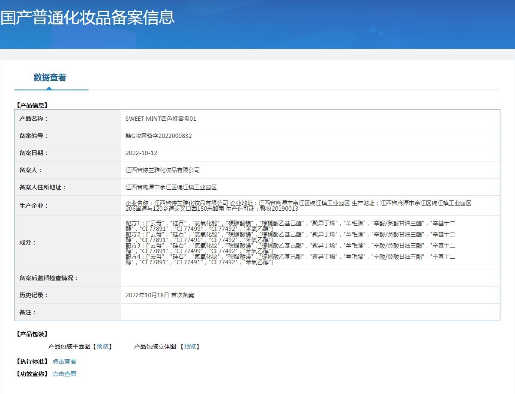Viewport: 515px width, 394px height.
Task: Click the 【执行标准】 heading
Action: click(32, 361)
